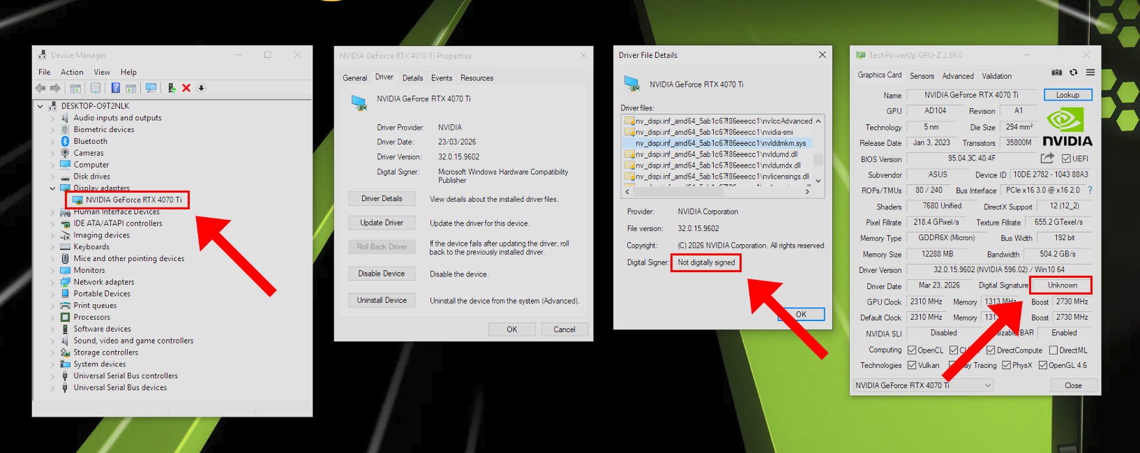Toggle the OpenGL 4.6 checkbox
This screenshot has height=453, width=1140.
tap(1043, 365)
